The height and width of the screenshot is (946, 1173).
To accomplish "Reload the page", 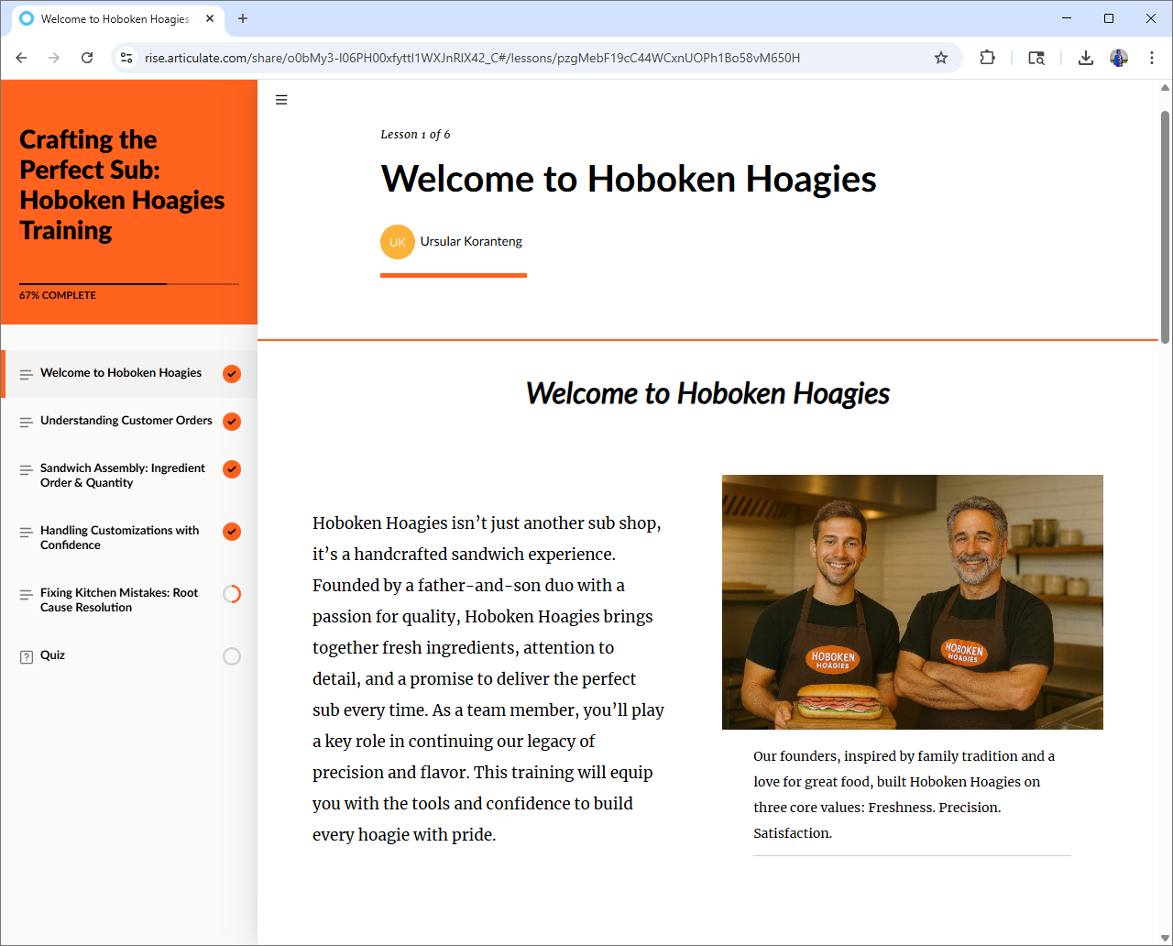I will [x=87, y=58].
